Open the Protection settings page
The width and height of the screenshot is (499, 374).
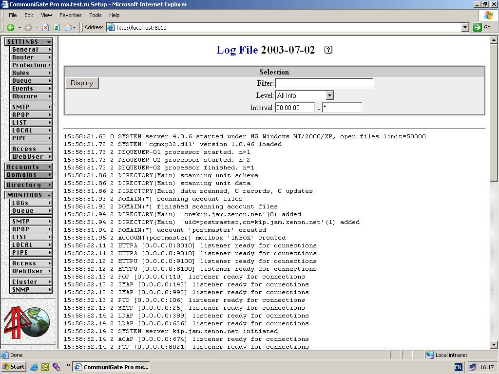[x=31, y=65]
